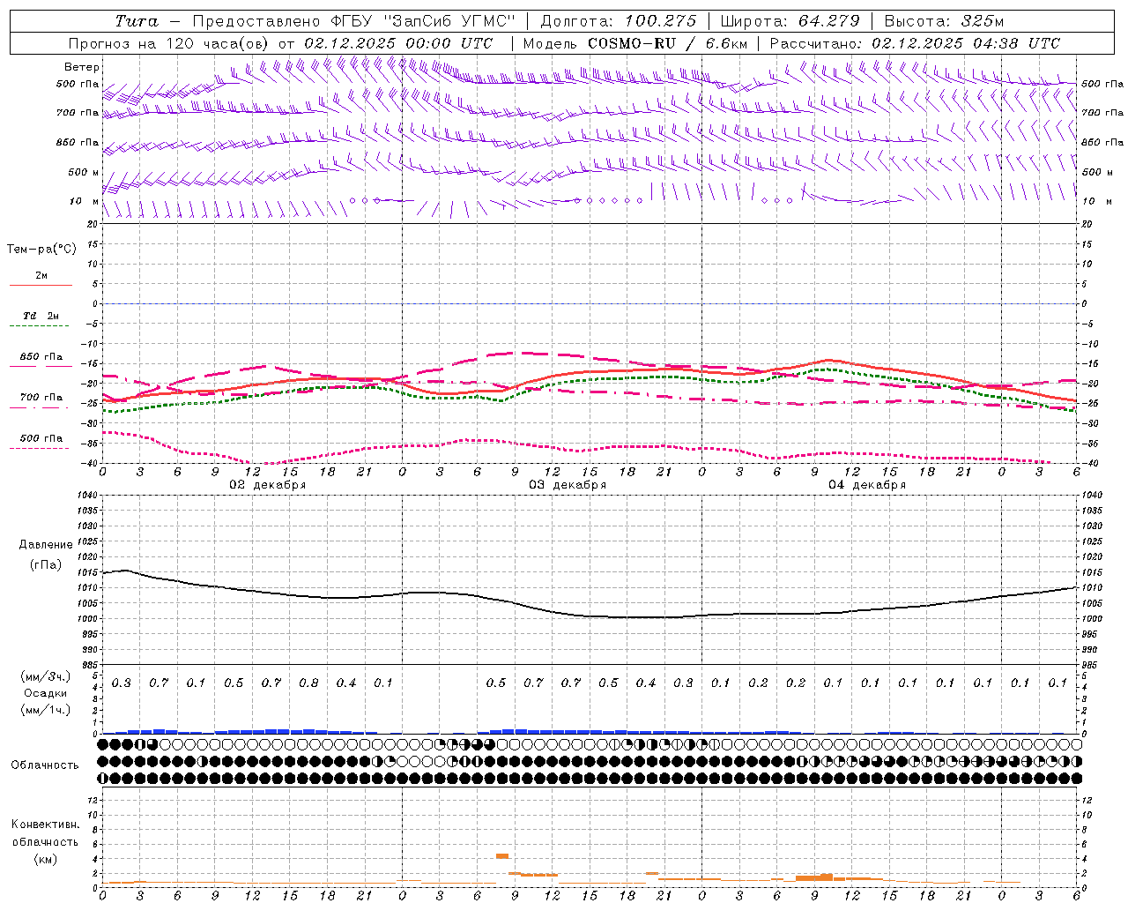Click the "Осадки" precipitation label
The image size is (1128, 903).
46,693
